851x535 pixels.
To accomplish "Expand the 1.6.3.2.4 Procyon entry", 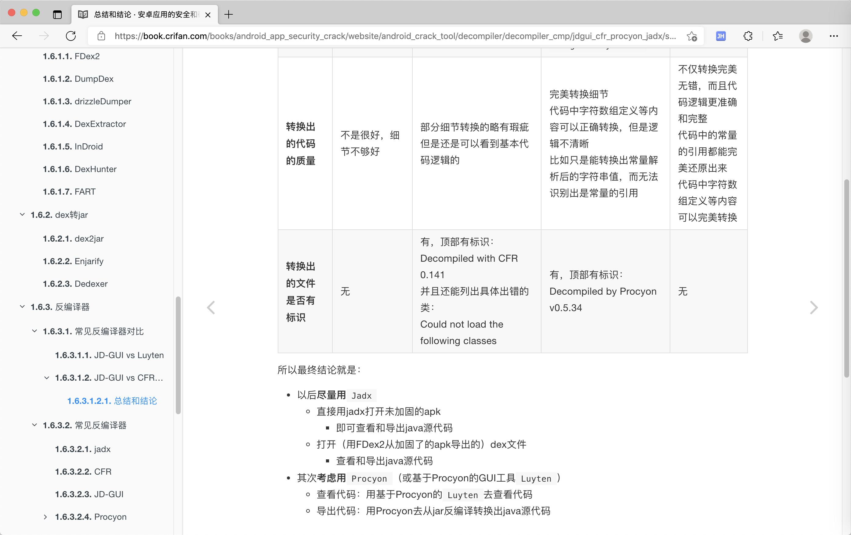I will pyautogui.click(x=45, y=517).
